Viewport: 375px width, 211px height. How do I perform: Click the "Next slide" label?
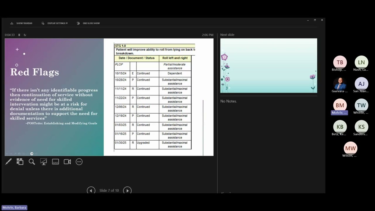(227, 35)
